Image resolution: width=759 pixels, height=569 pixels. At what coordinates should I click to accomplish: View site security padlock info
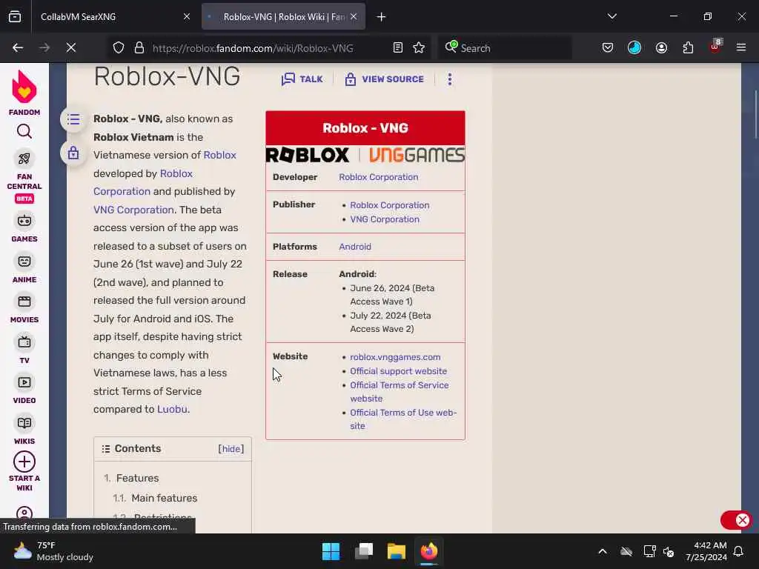tap(139, 48)
